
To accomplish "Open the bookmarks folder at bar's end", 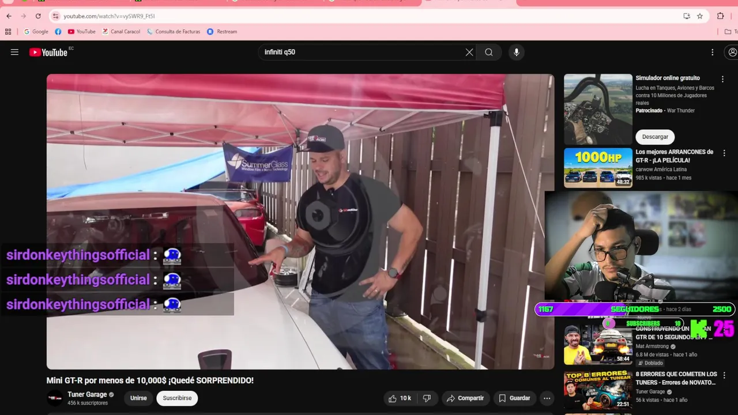I will tap(731, 32).
